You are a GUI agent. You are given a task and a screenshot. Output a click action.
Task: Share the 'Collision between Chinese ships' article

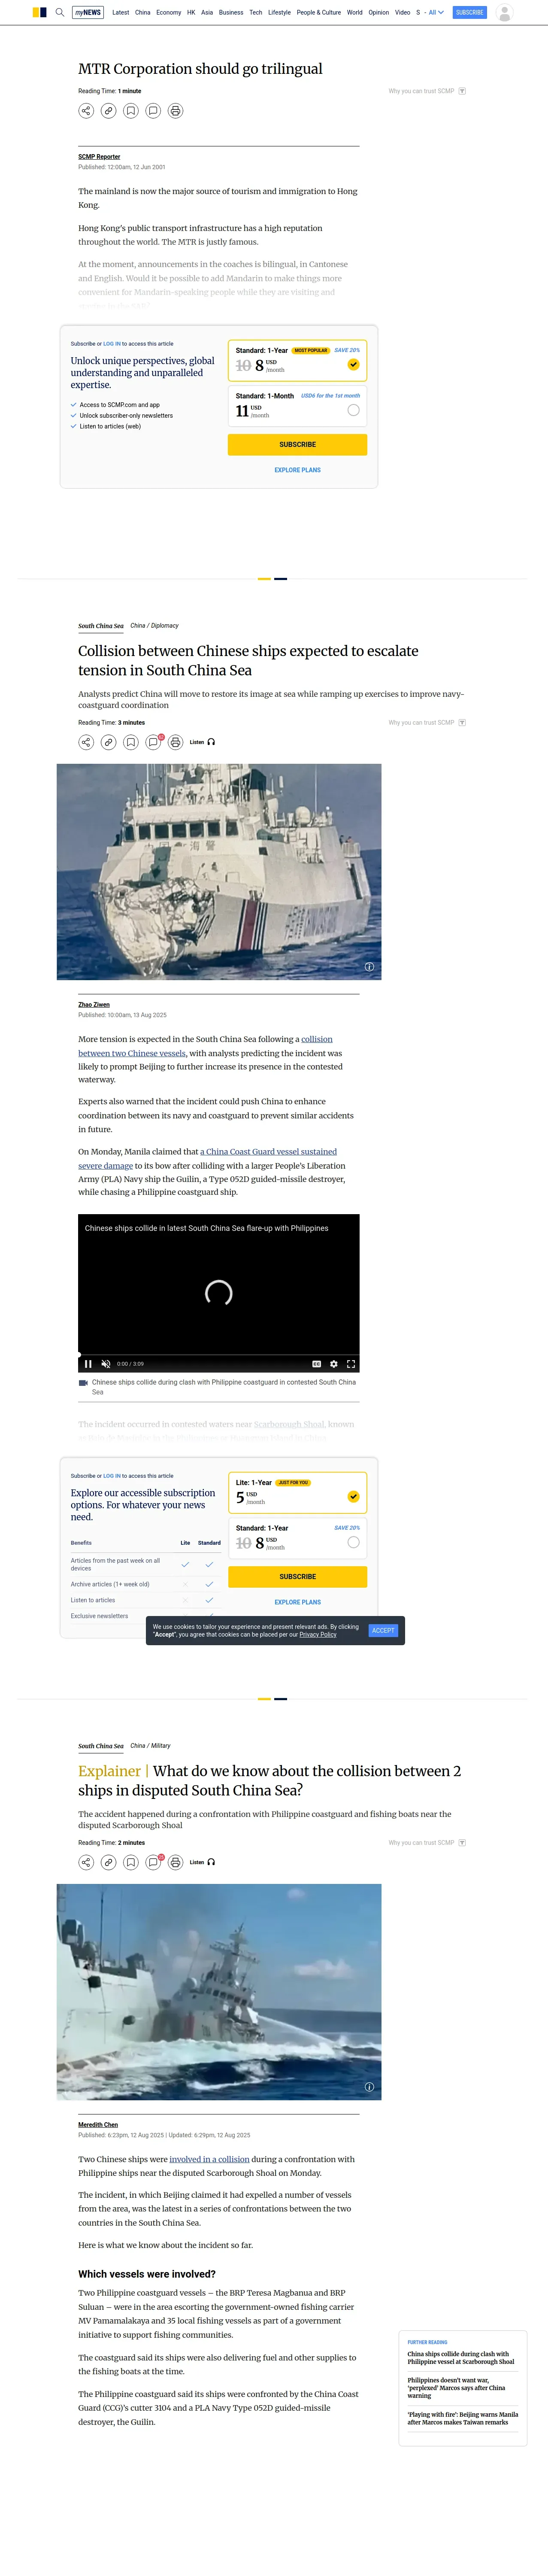tap(86, 742)
